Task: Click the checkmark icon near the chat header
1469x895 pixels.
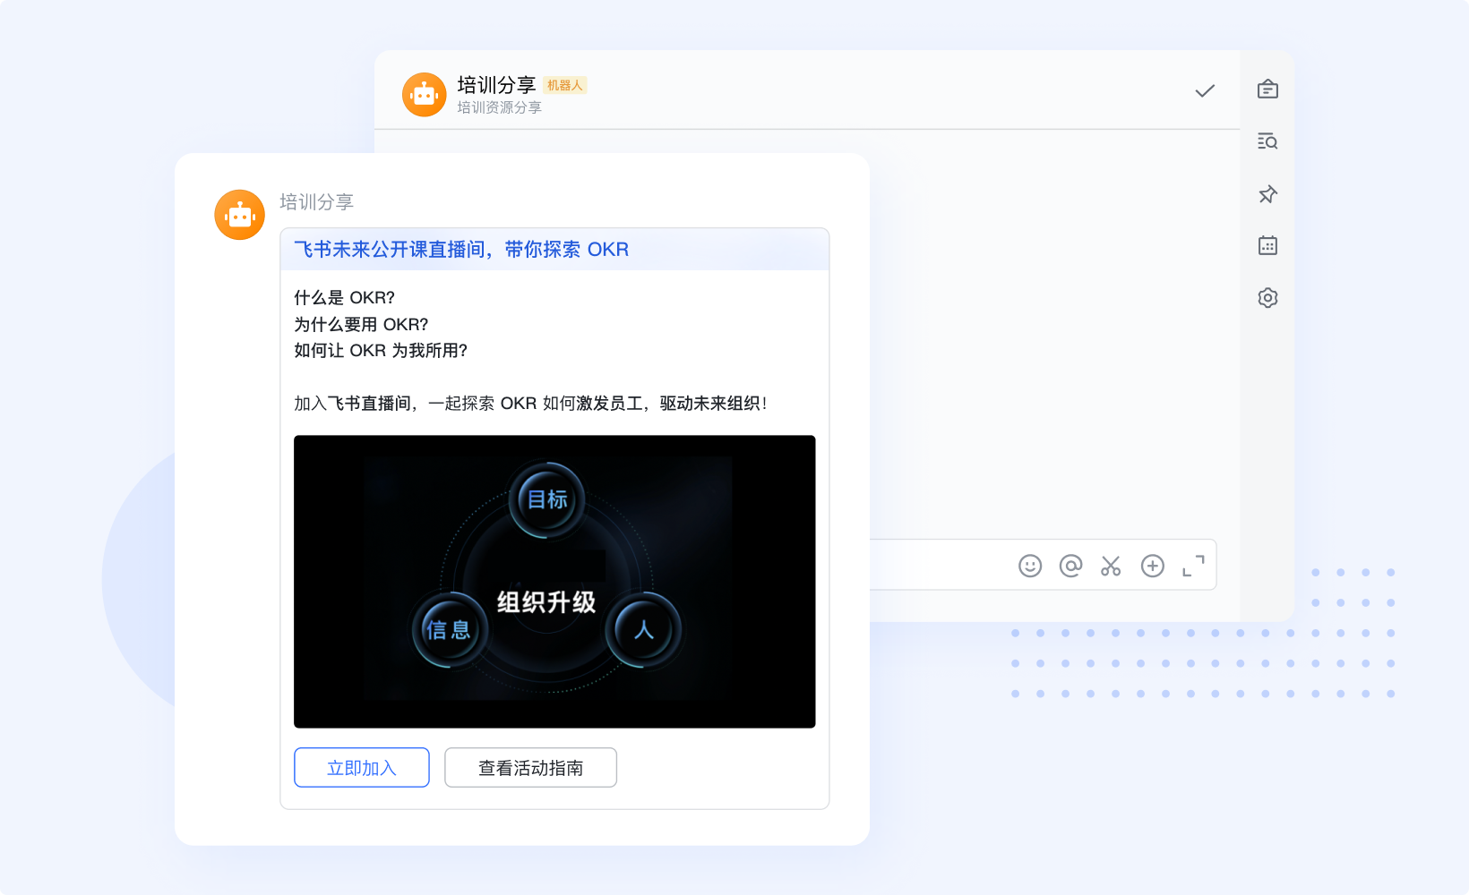Action: tap(1205, 90)
